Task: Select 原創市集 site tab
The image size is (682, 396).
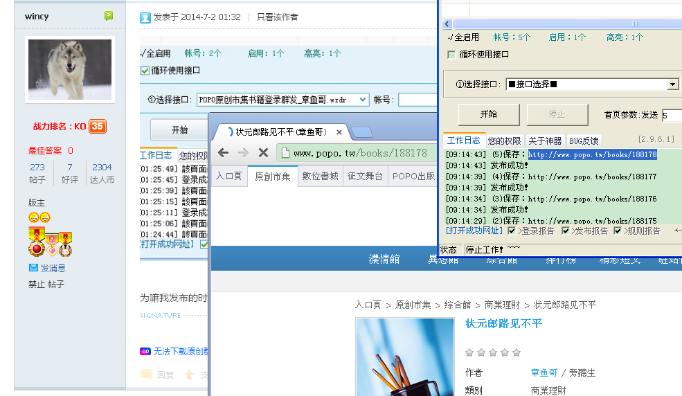Action: (x=272, y=176)
